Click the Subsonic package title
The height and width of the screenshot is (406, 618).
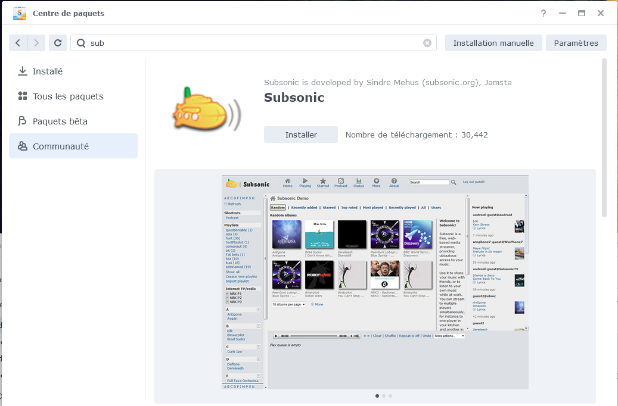pyautogui.click(x=294, y=97)
